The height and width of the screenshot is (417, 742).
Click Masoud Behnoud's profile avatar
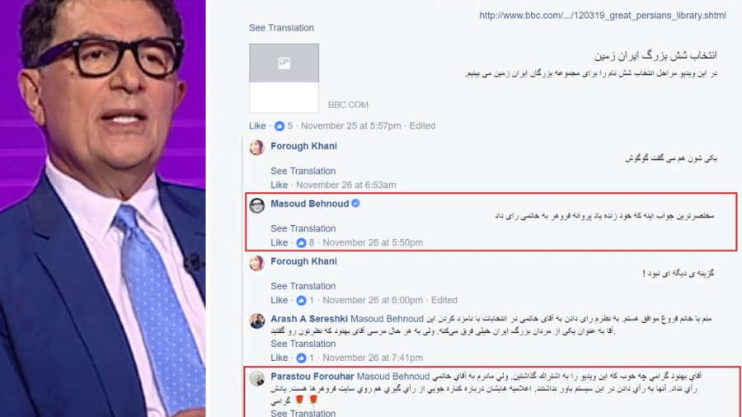coord(257,205)
